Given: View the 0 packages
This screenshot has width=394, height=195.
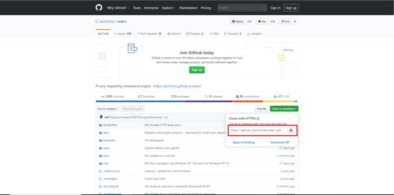Looking at the screenshot, I should pos(180,97).
